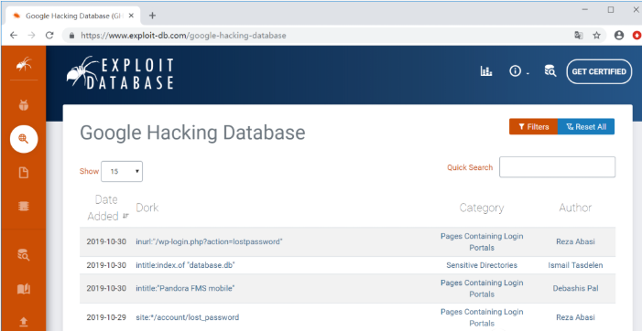The height and width of the screenshot is (331, 642).
Task: Open Papers via the sidebar document icon
Action: click(x=24, y=173)
